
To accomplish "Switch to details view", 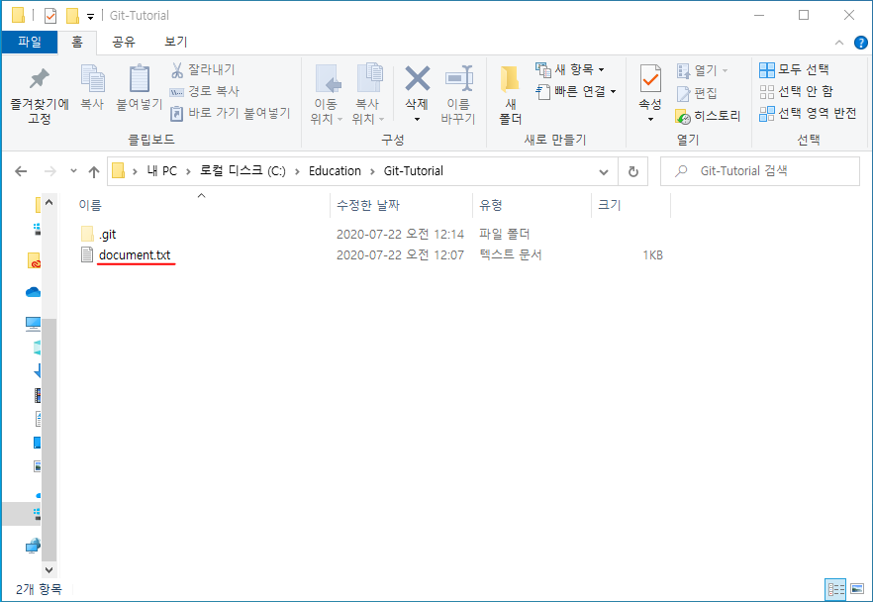I will [834, 589].
